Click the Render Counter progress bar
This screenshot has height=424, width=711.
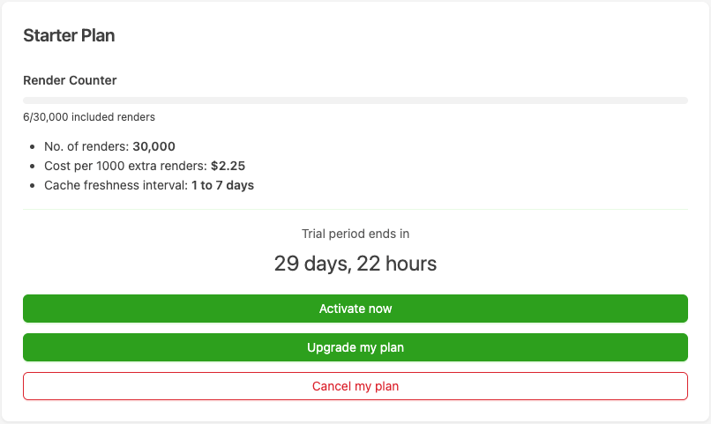pos(355,100)
